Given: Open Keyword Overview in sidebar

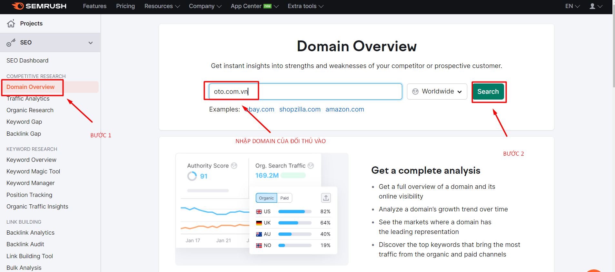Looking at the screenshot, I should pos(31,160).
